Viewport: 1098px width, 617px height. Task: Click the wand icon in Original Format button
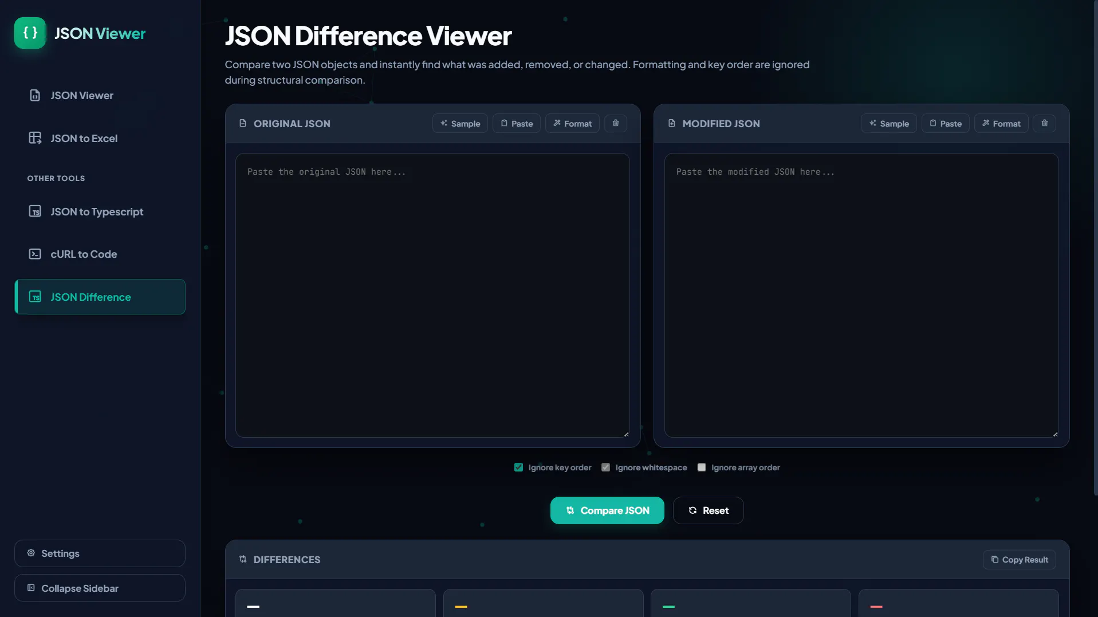[x=557, y=123]
